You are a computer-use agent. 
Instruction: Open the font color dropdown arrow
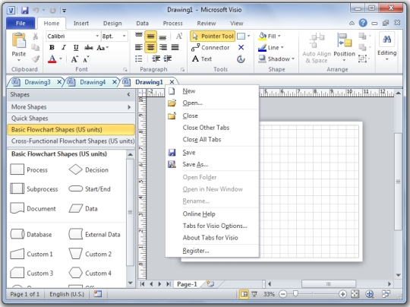[x=61, y=59]
